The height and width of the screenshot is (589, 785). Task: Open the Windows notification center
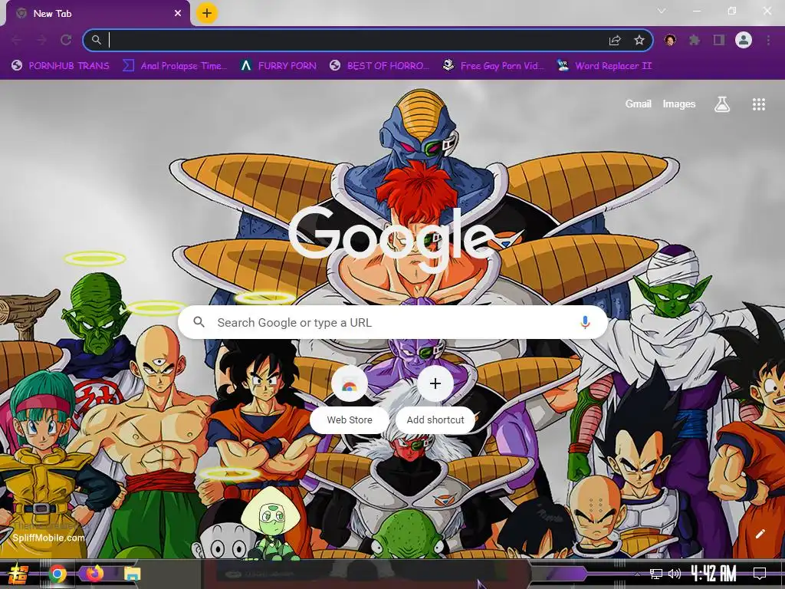click(760, 574)
